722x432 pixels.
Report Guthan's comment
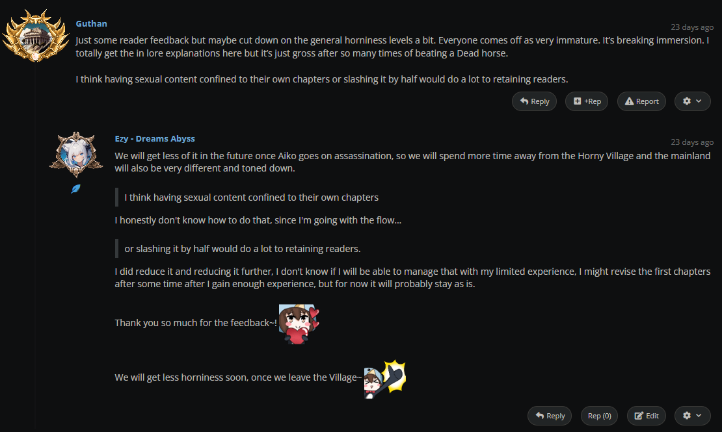tap(642, 101)
